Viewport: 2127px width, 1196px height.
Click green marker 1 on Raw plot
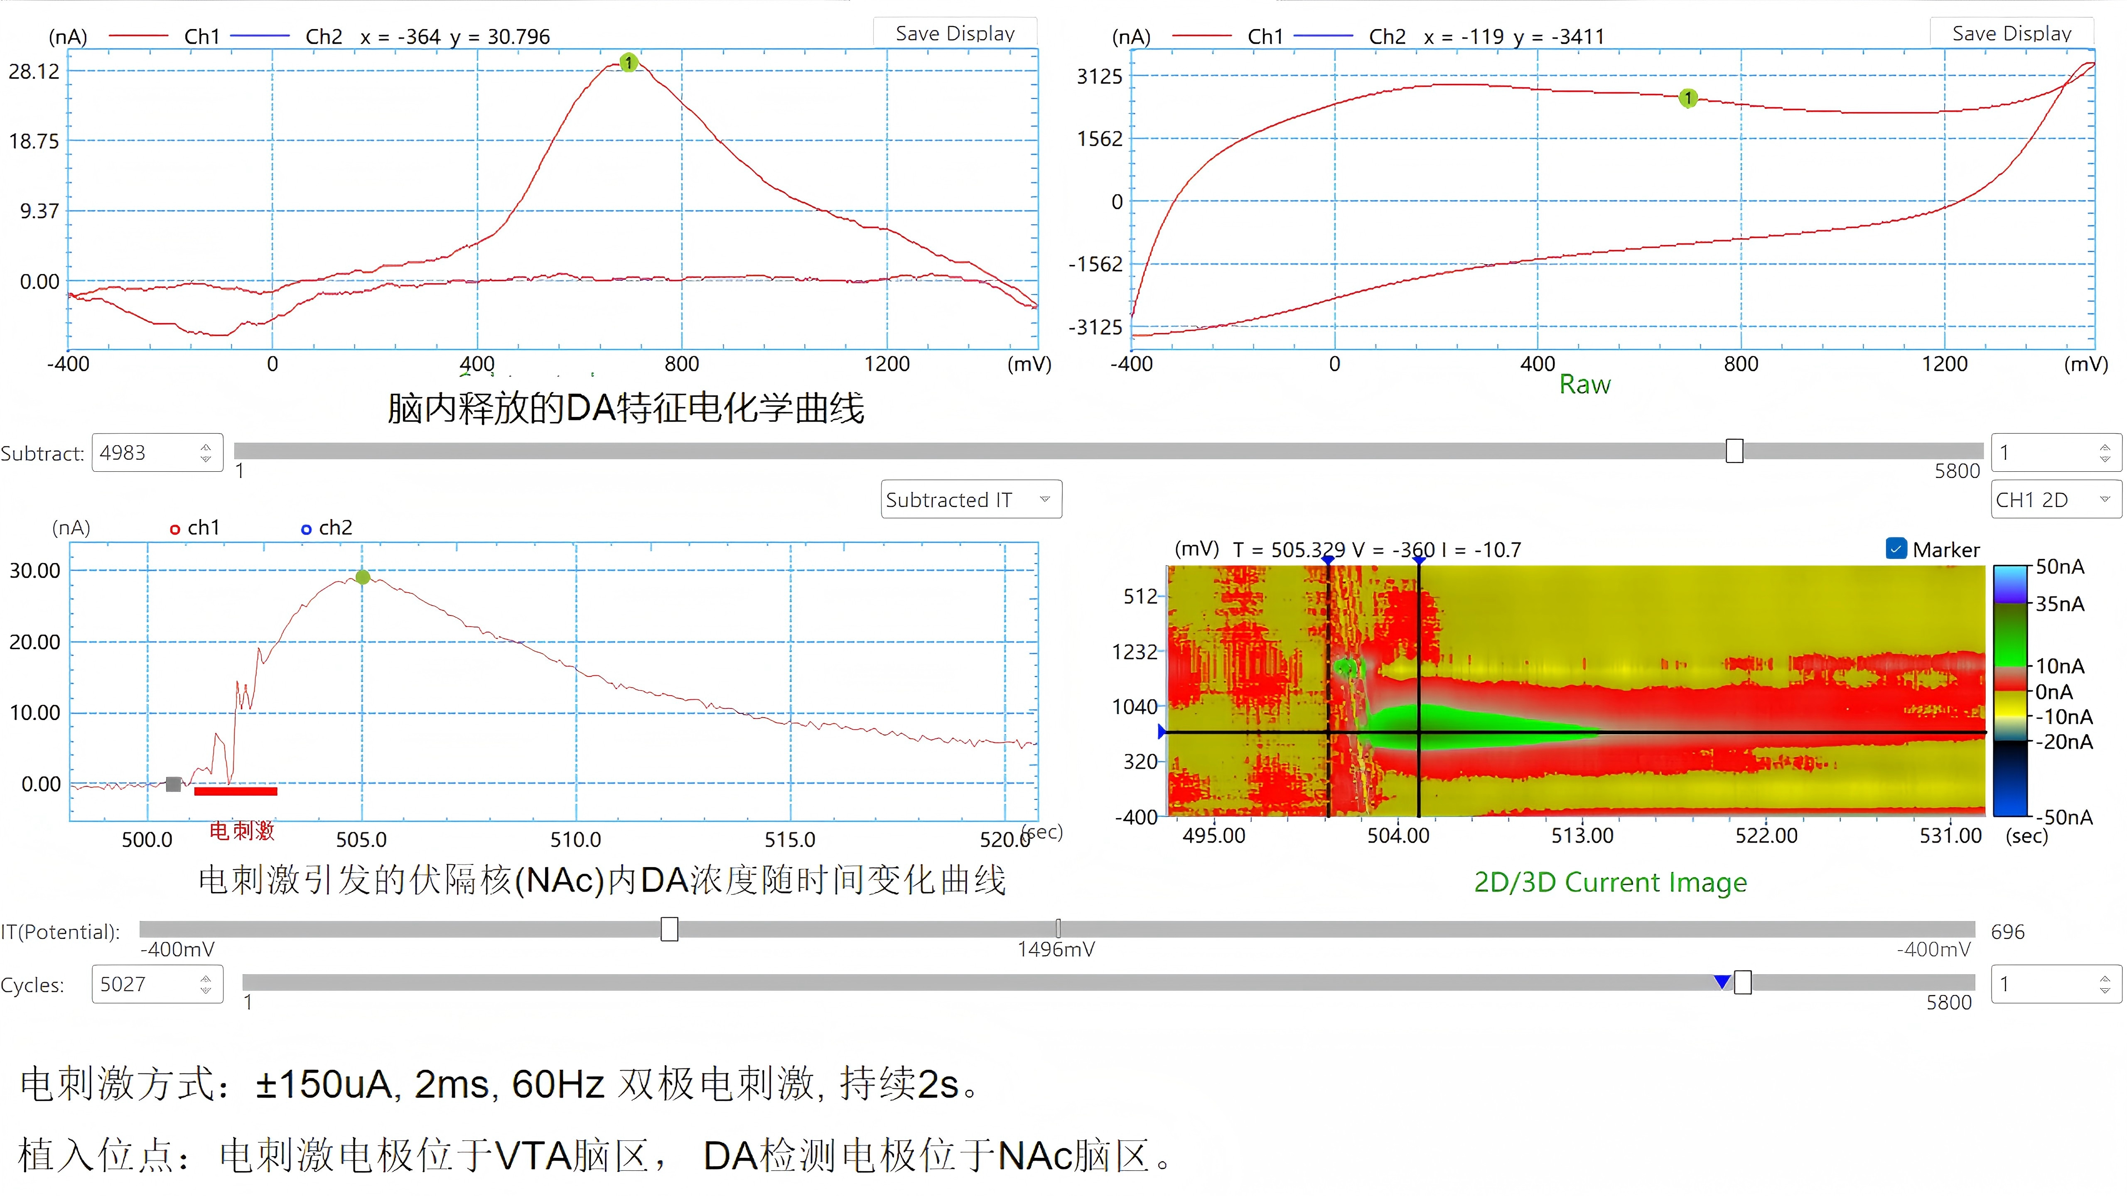1688,98
